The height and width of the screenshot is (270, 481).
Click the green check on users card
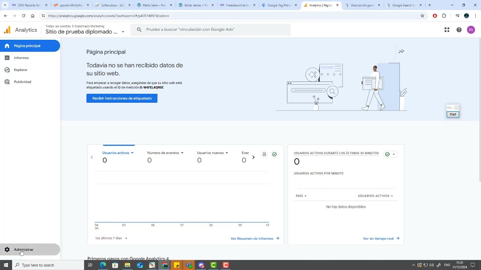click(x=274, y=154)
